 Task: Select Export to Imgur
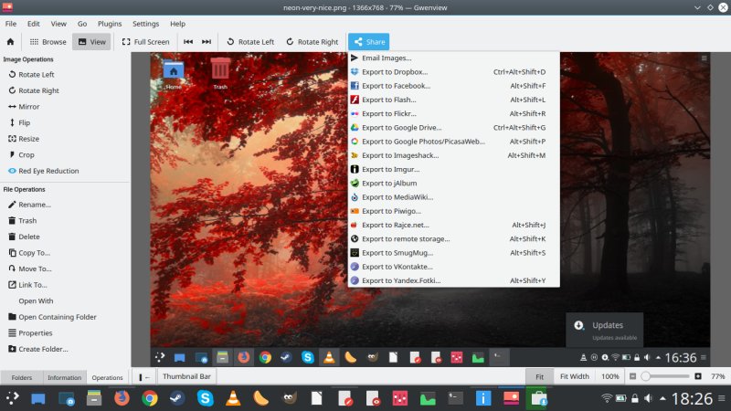pos(453,169)
